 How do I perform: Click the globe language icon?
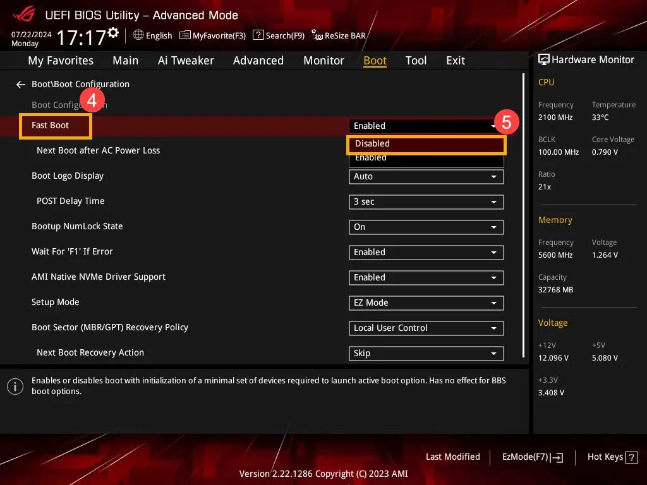point(138,35)
